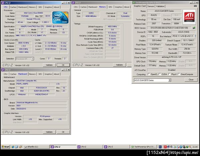Open the Sensors tab in GPU-Z
This screenshot has height=156, width=200.
[x=151, y=6]
